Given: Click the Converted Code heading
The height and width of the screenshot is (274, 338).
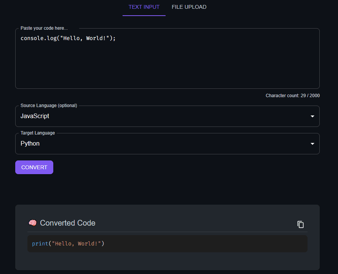Looking at the screenshot, I should (67, 223).
